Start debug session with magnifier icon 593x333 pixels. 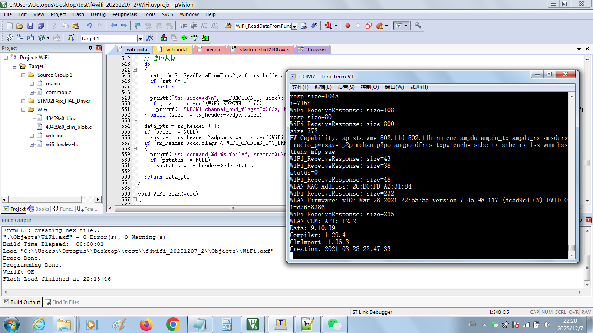point(329,26)
